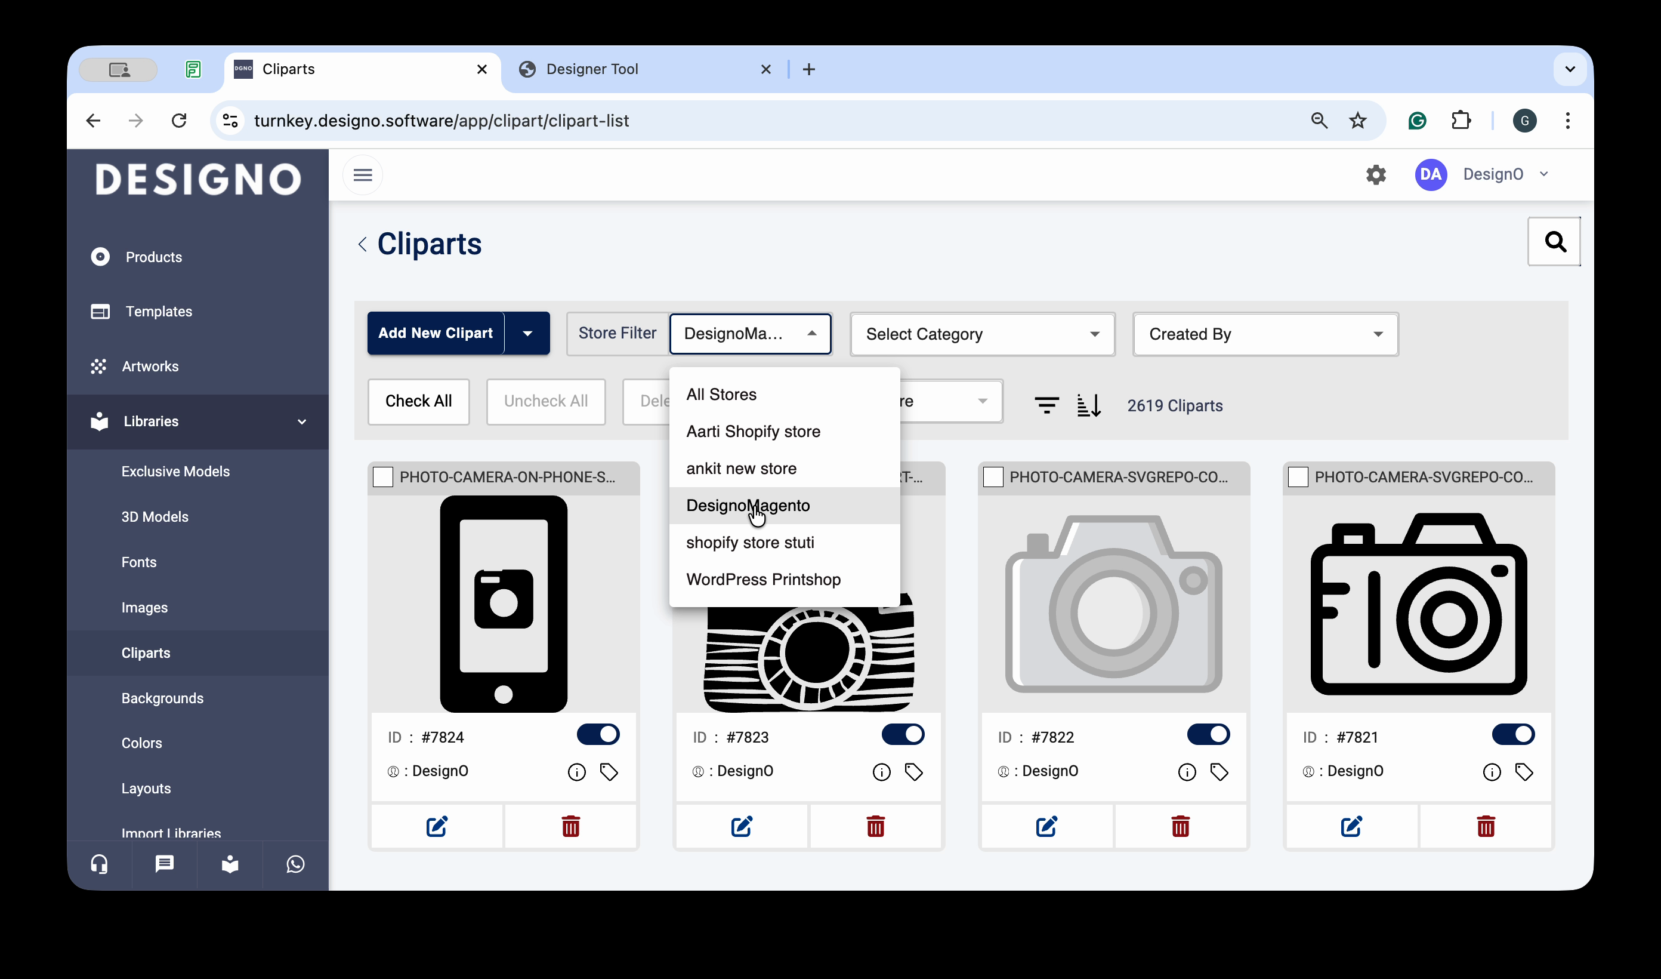Disable the toggle for clipart #7824
The height and width of the screenshot is (979, 1661).
(598, 735)
